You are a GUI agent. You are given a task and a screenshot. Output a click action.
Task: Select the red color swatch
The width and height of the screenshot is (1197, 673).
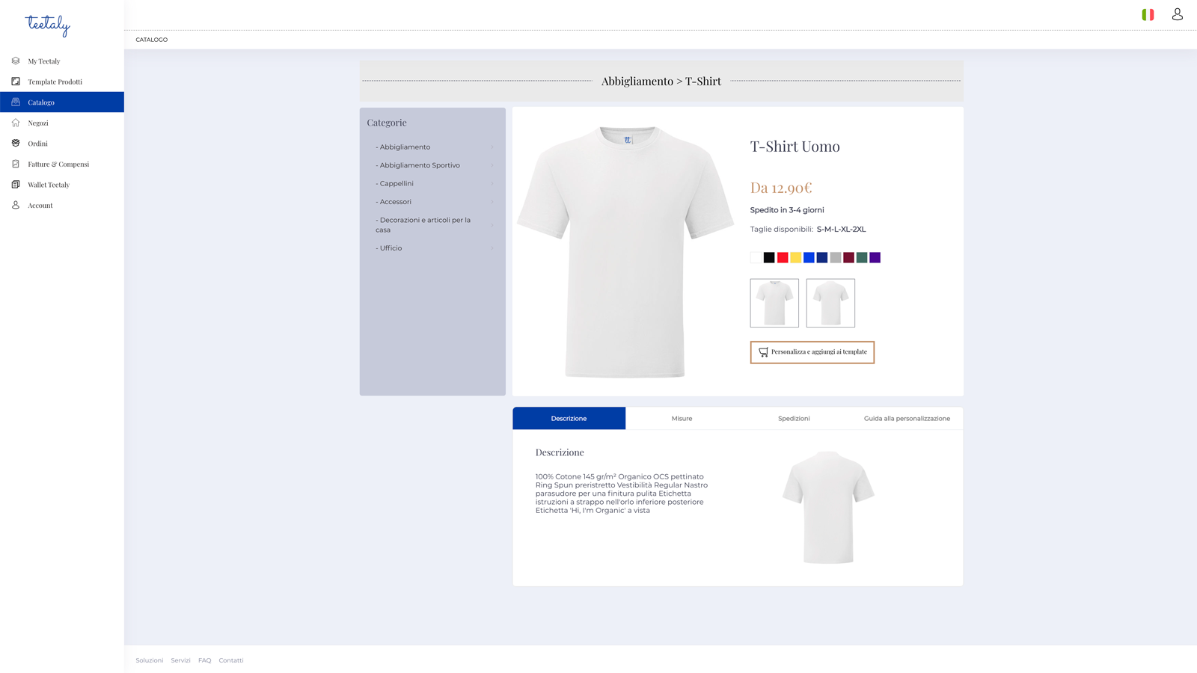pyautogui.click(x=782, y=257)
